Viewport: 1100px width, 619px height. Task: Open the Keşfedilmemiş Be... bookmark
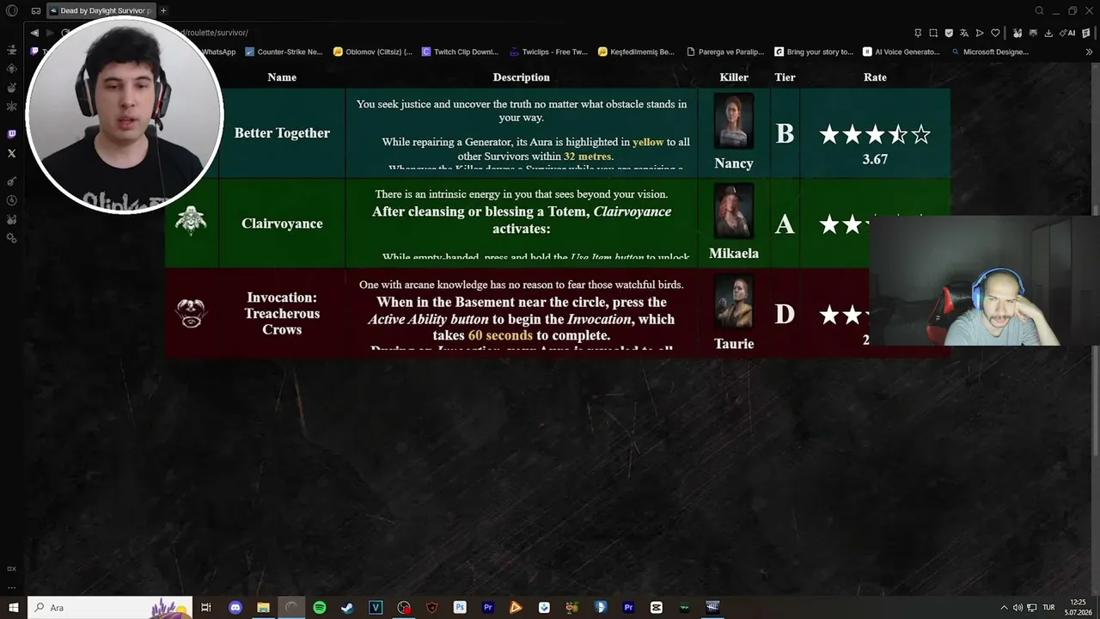coord(636,52)
